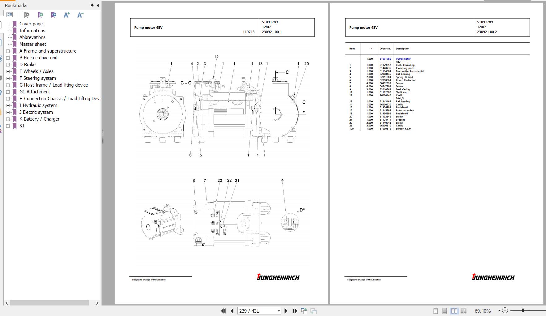Viewport: 546px width, 316px height.
Task: Go to the previous page
Action: 232,311
